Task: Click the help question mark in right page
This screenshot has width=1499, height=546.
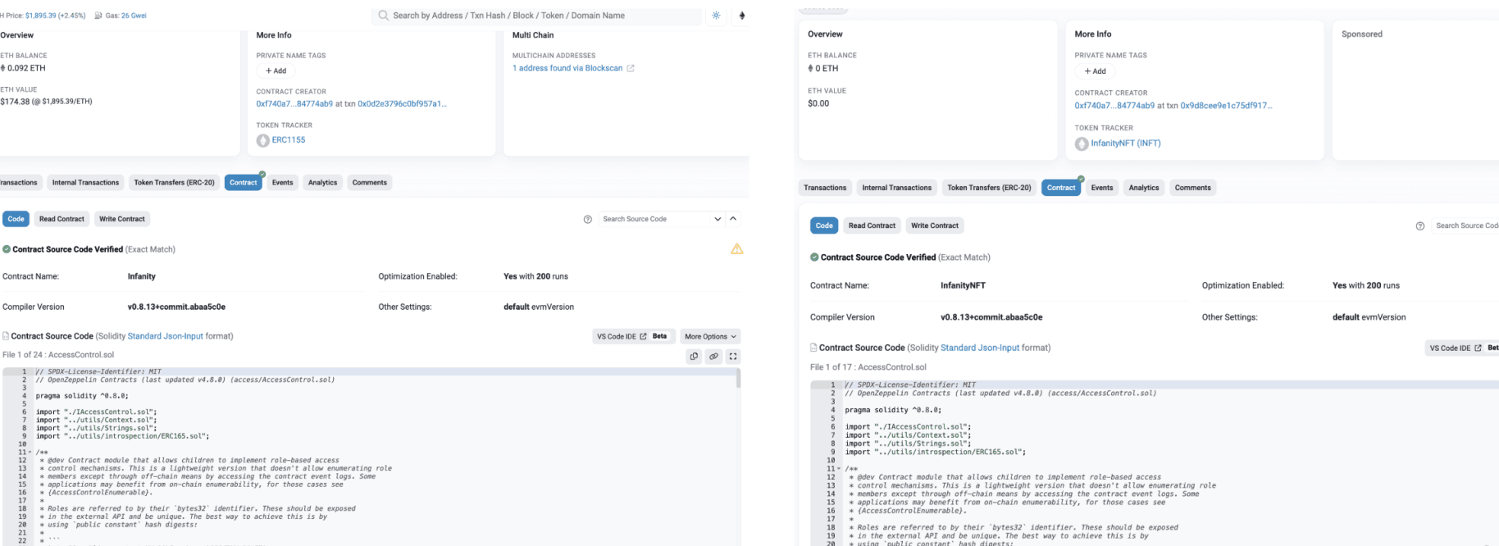Action: [x=1419, y=226]
